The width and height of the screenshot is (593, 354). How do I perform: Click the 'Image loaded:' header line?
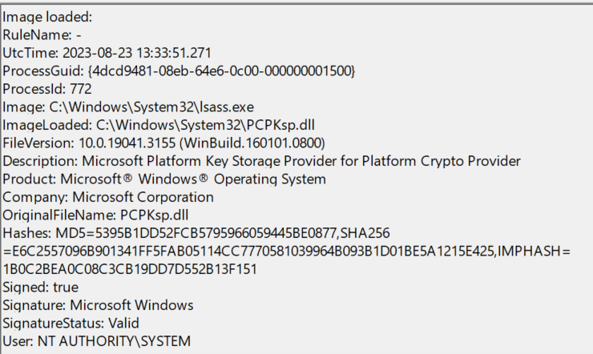point(47,17)
